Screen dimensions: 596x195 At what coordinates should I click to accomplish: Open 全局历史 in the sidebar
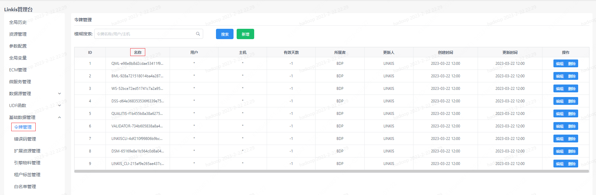18,22
